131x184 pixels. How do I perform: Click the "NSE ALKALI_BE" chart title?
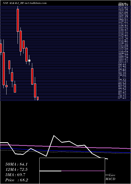point(13,3)
